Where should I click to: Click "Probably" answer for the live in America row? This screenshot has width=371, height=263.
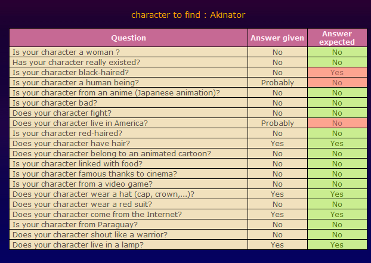point(277,123)
